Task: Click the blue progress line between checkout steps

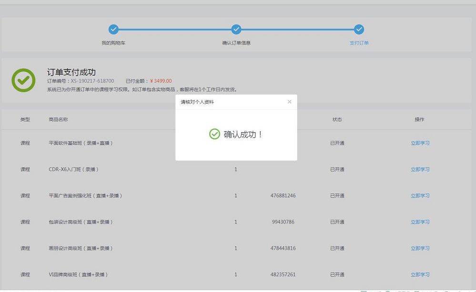Action: pos(174,29)
